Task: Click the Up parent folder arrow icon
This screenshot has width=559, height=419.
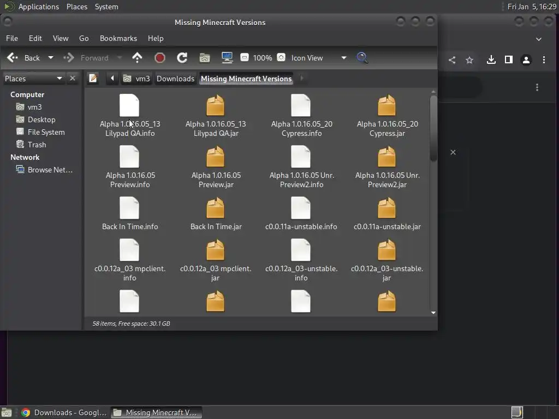Action: click(x=137, y=58)
